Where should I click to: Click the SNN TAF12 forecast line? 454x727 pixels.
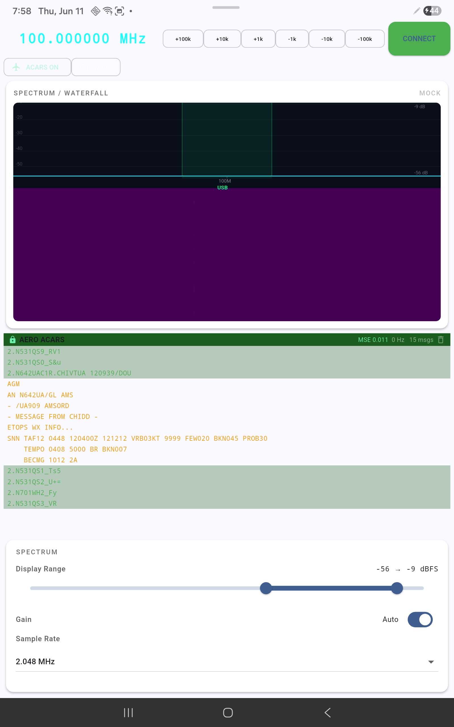[x=137, y=438]
